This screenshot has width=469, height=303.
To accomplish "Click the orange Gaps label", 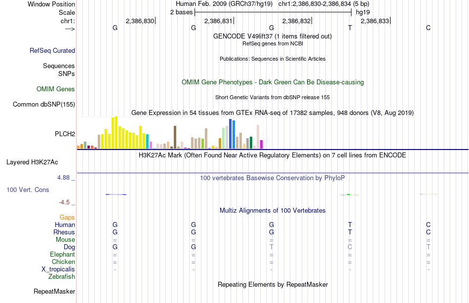I will click(67, 218).
